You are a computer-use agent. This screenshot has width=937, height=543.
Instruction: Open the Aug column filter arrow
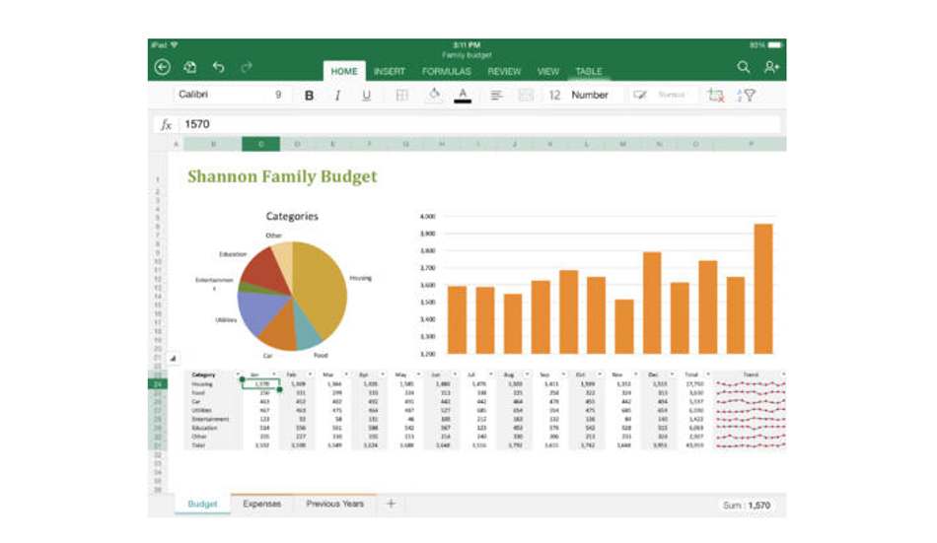coord(527,374)
